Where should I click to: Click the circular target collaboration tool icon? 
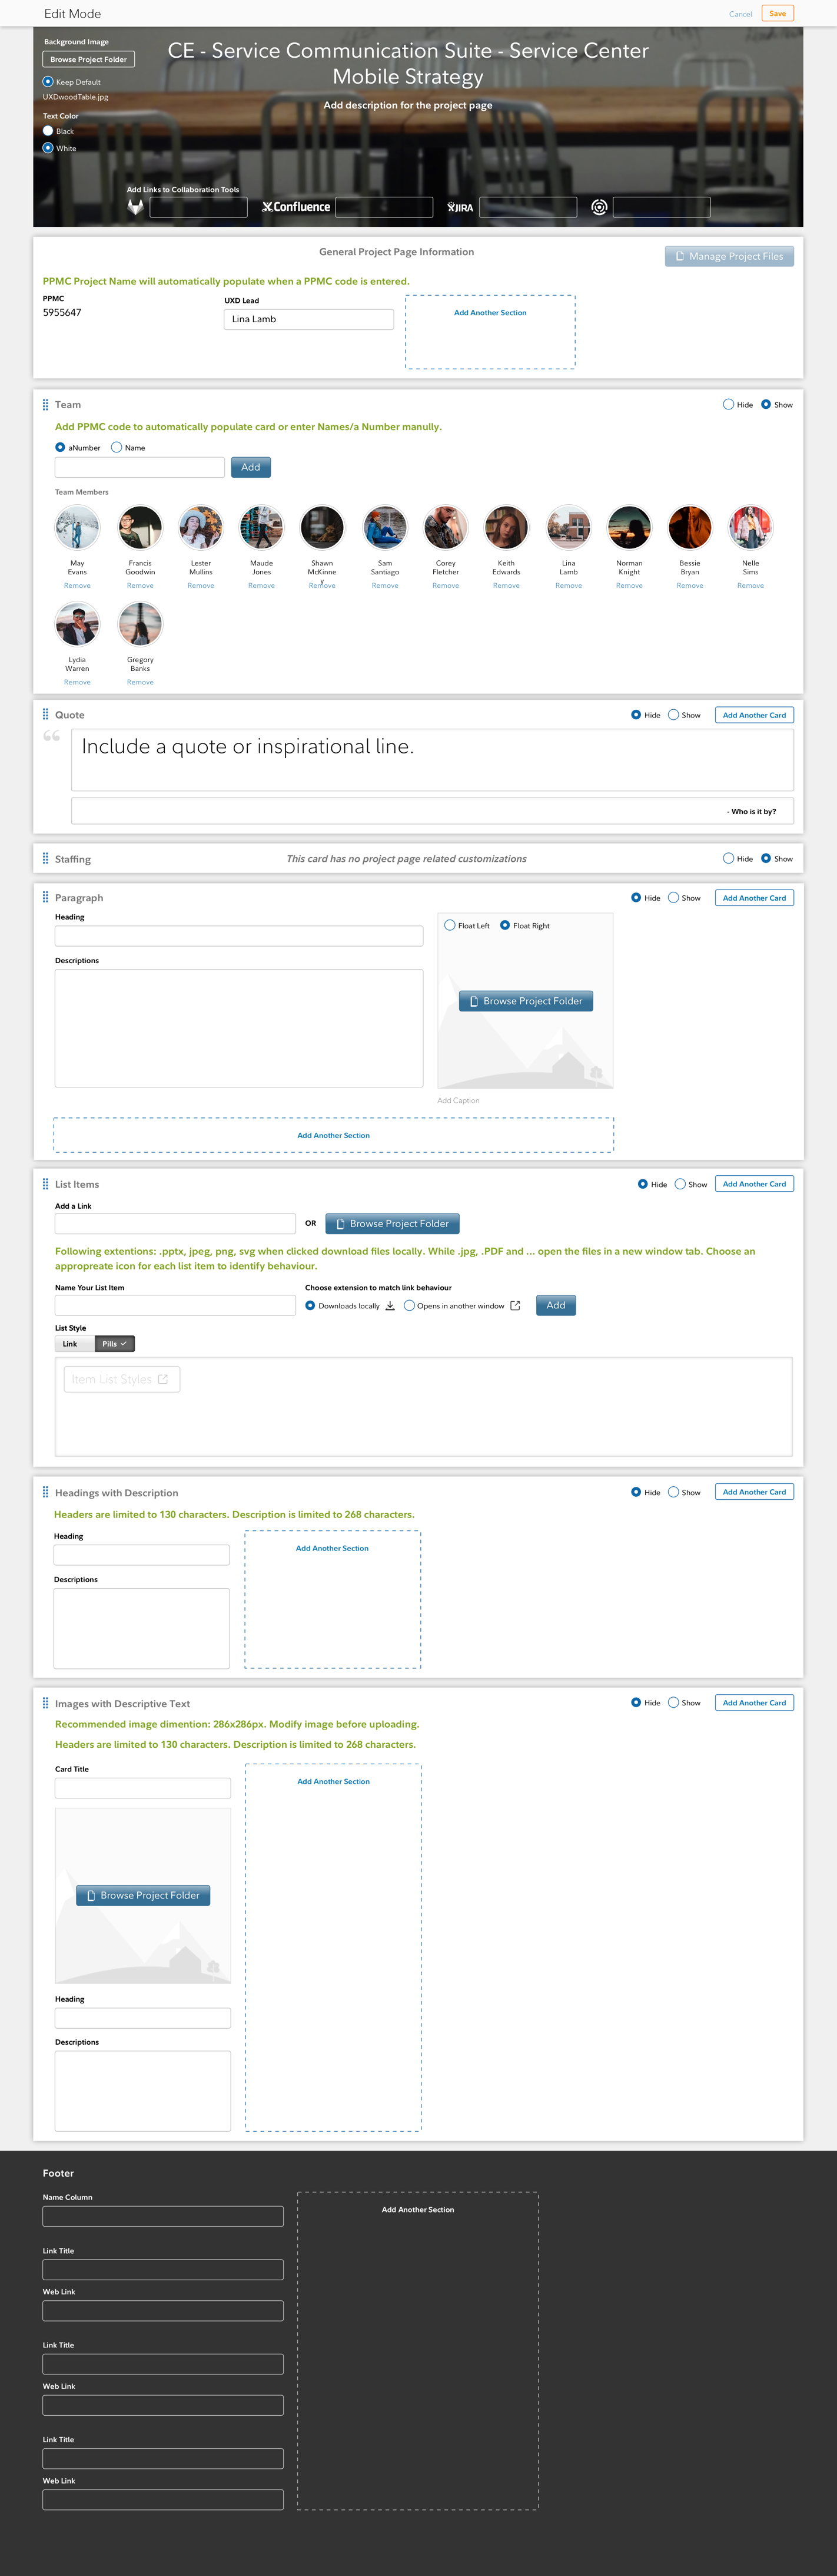(x=599, y=207)
